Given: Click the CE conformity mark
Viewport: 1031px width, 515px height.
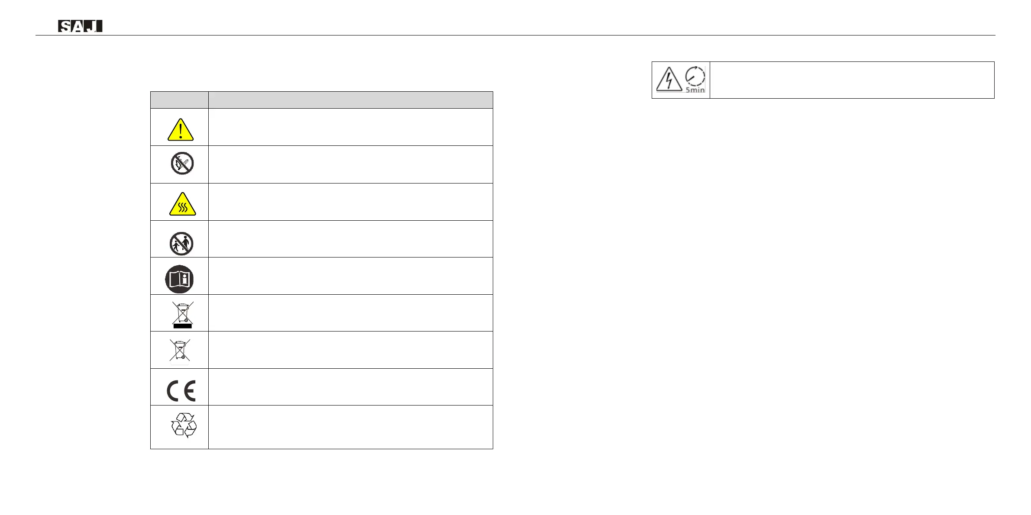Looking at the screenshot, I should click(x=181, y=391).
